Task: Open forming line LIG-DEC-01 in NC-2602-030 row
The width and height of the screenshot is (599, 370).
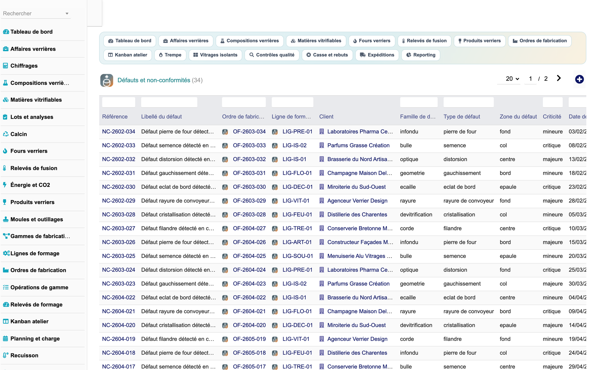Action: click(x=298, y=187)
